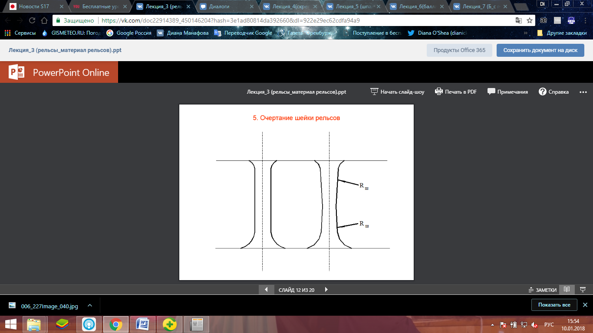
Task: Open the three-dots more options menu
Action: [x=583, y=92]
